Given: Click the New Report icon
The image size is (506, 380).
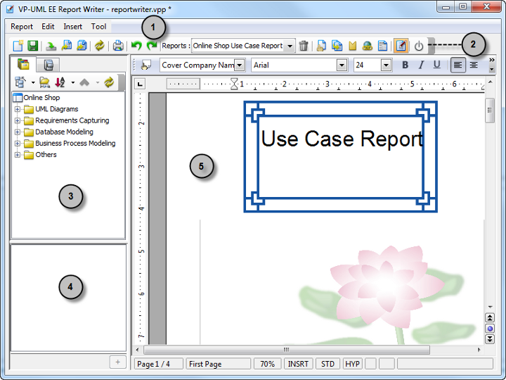Looking at the screenshot, I should (18, 46).
